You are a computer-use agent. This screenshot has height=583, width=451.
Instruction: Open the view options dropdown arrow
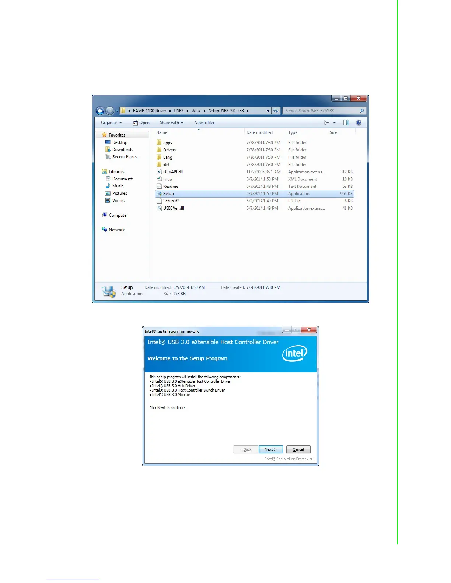[335, 123]
